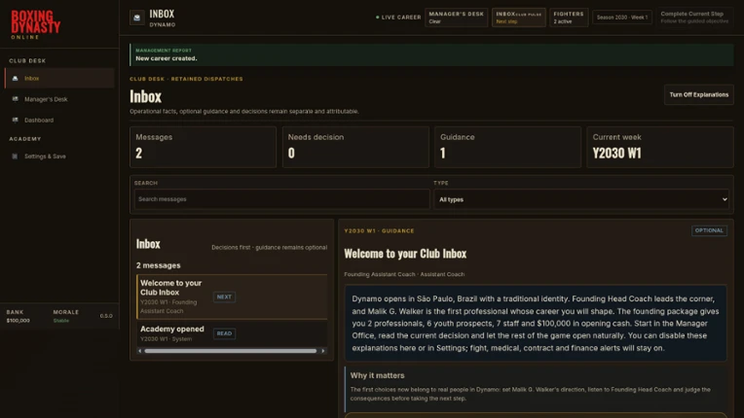Click the Season 2030 Week 1 tile
The image size is (744, 418).
(x=622, y=17)
